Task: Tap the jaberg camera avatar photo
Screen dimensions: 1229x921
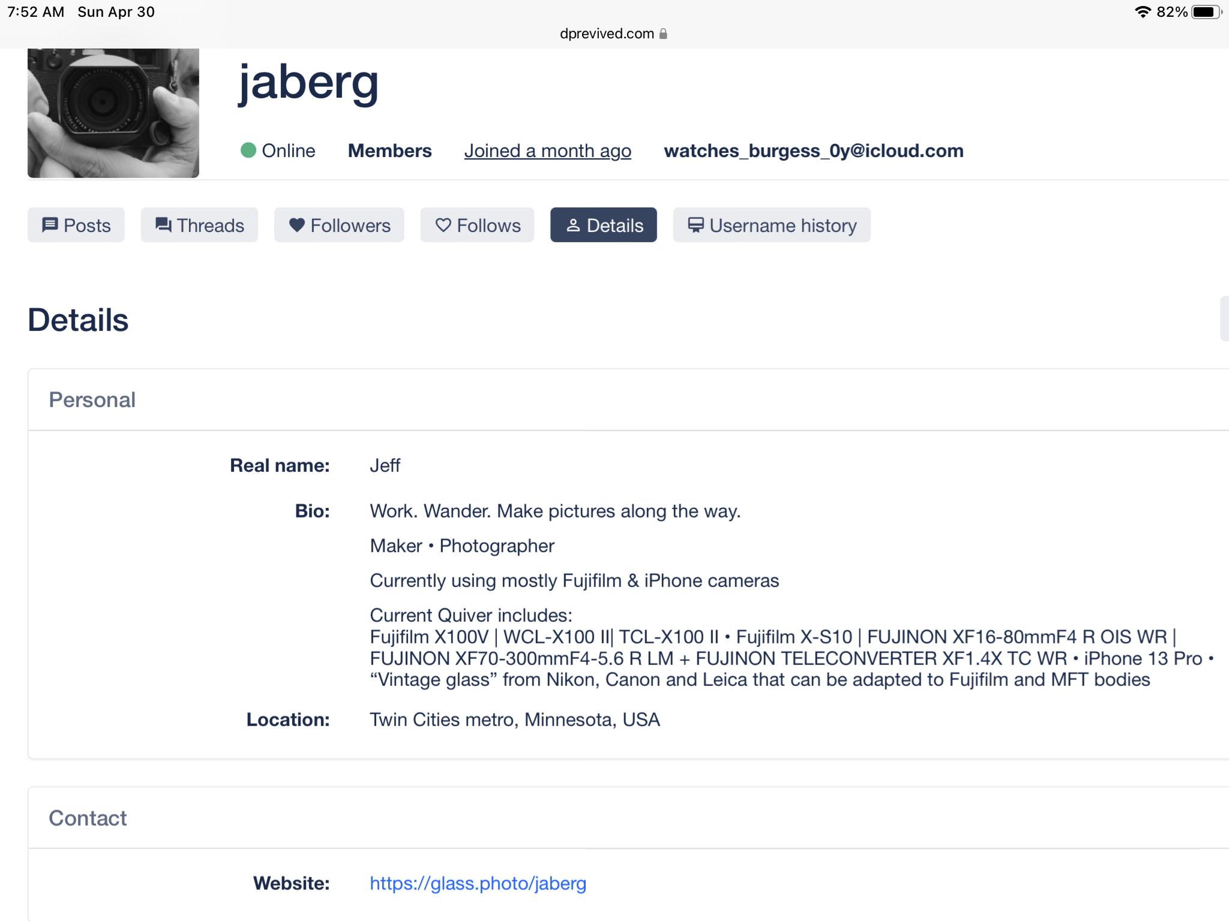Action: coord(113,113)
